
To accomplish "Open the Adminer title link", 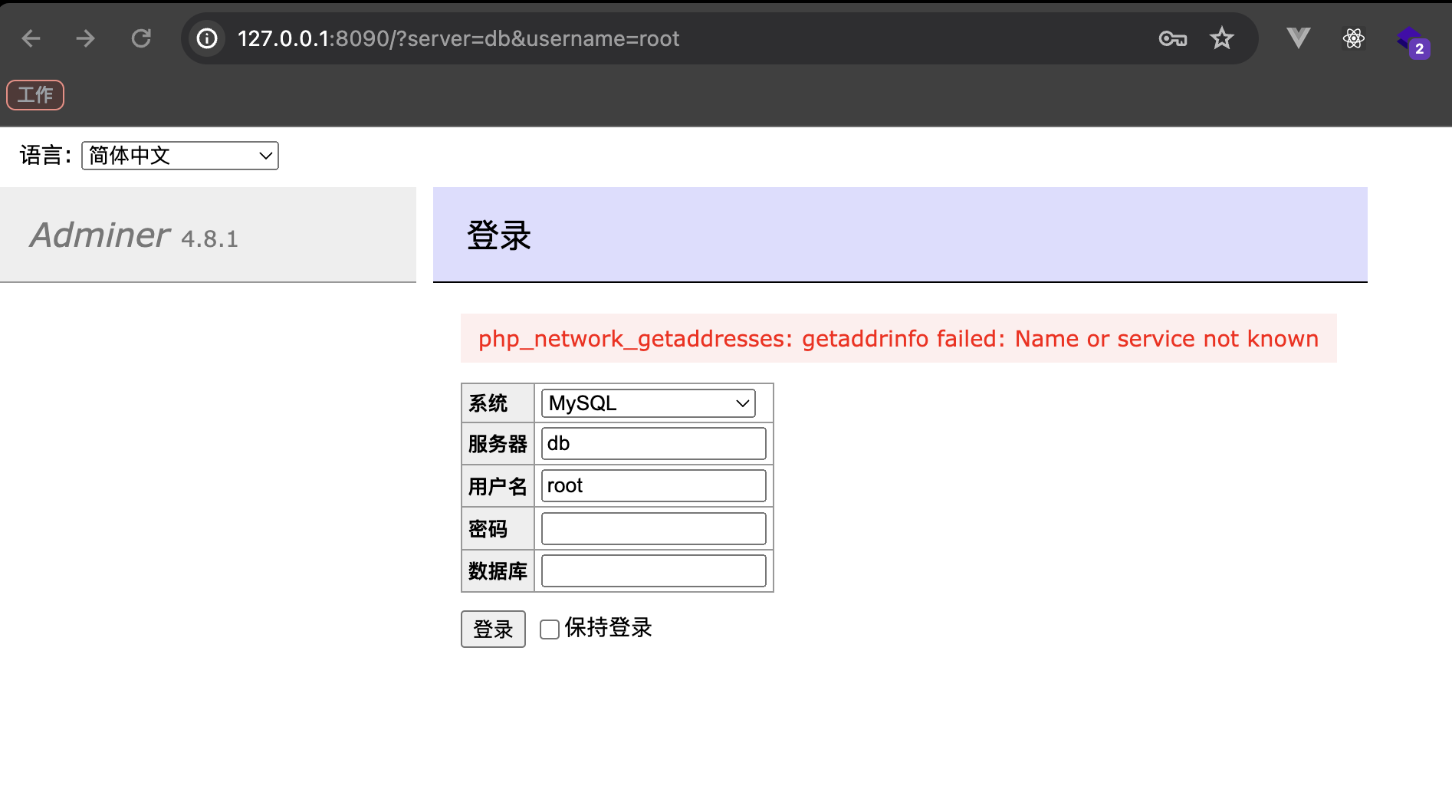I will [100, 235].
